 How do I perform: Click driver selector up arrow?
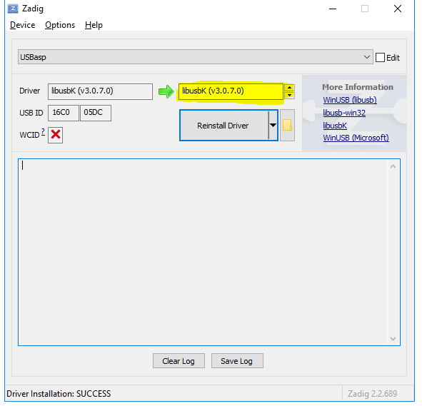coord(289,88)
